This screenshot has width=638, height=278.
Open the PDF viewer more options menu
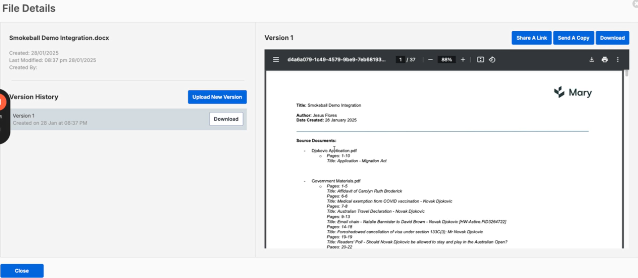point(617,59)
